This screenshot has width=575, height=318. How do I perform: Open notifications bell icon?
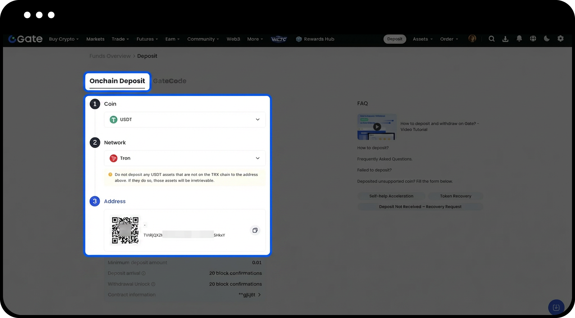(519, 39)
